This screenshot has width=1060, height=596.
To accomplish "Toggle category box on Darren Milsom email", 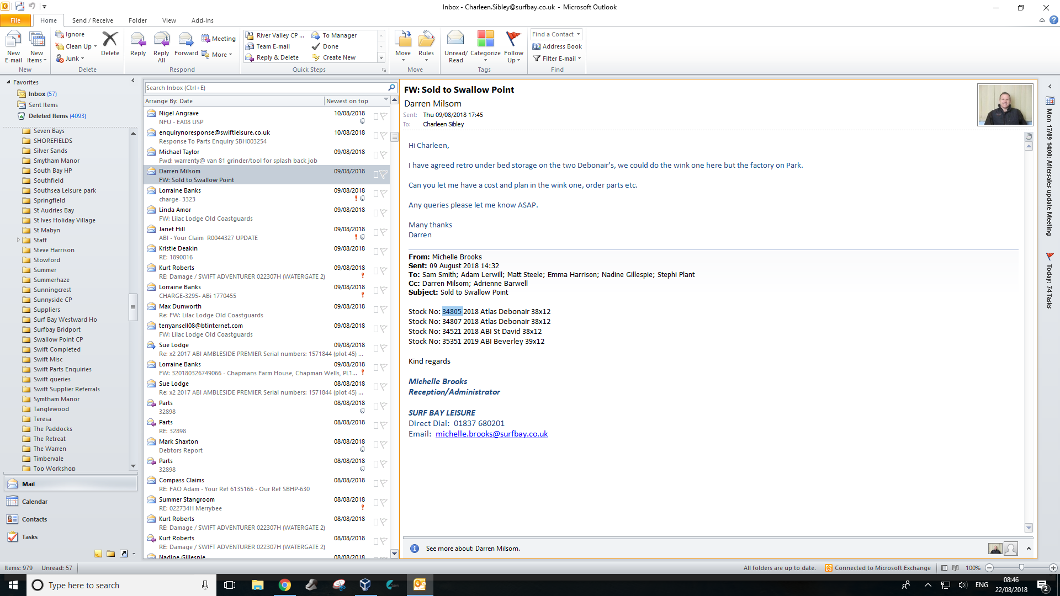I will [375, 174].
